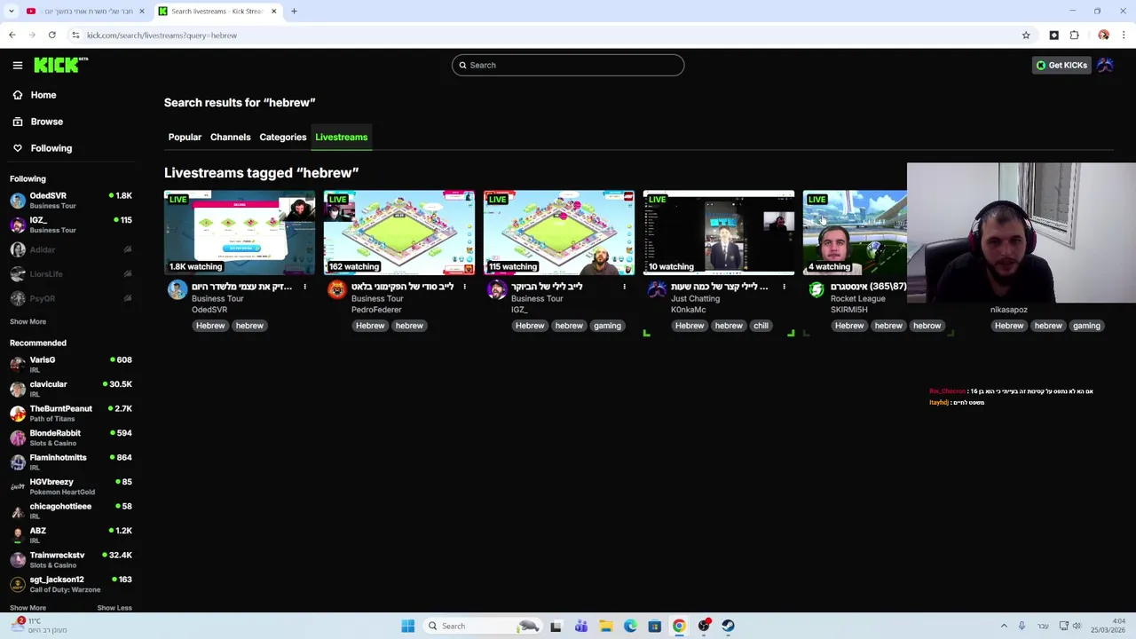
Task: Open the options menu on OdedSVR's stream card
Action: [304, 287]
